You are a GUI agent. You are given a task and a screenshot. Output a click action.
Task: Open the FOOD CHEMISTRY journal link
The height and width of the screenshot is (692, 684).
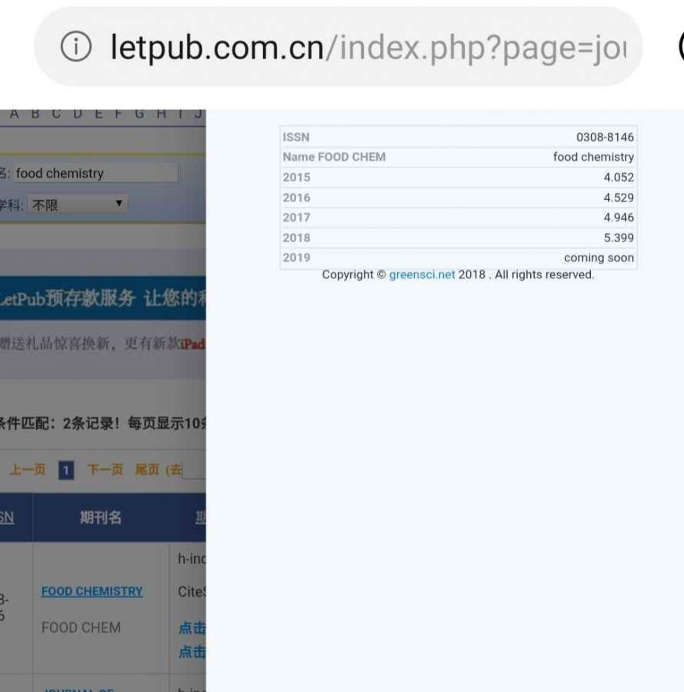pos(92,591)
